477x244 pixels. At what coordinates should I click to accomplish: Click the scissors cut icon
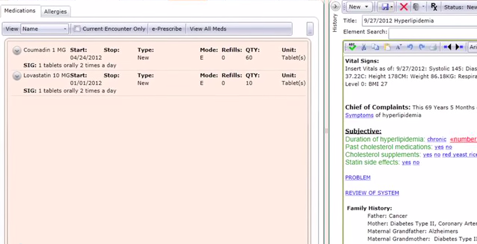click(x=364, y=47)
